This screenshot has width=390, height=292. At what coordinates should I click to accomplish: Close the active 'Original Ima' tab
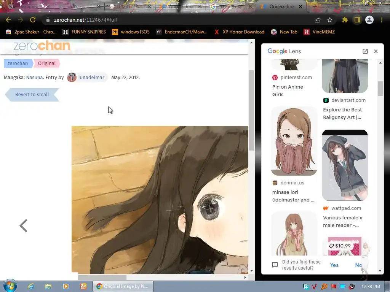[x=300, y=7]
